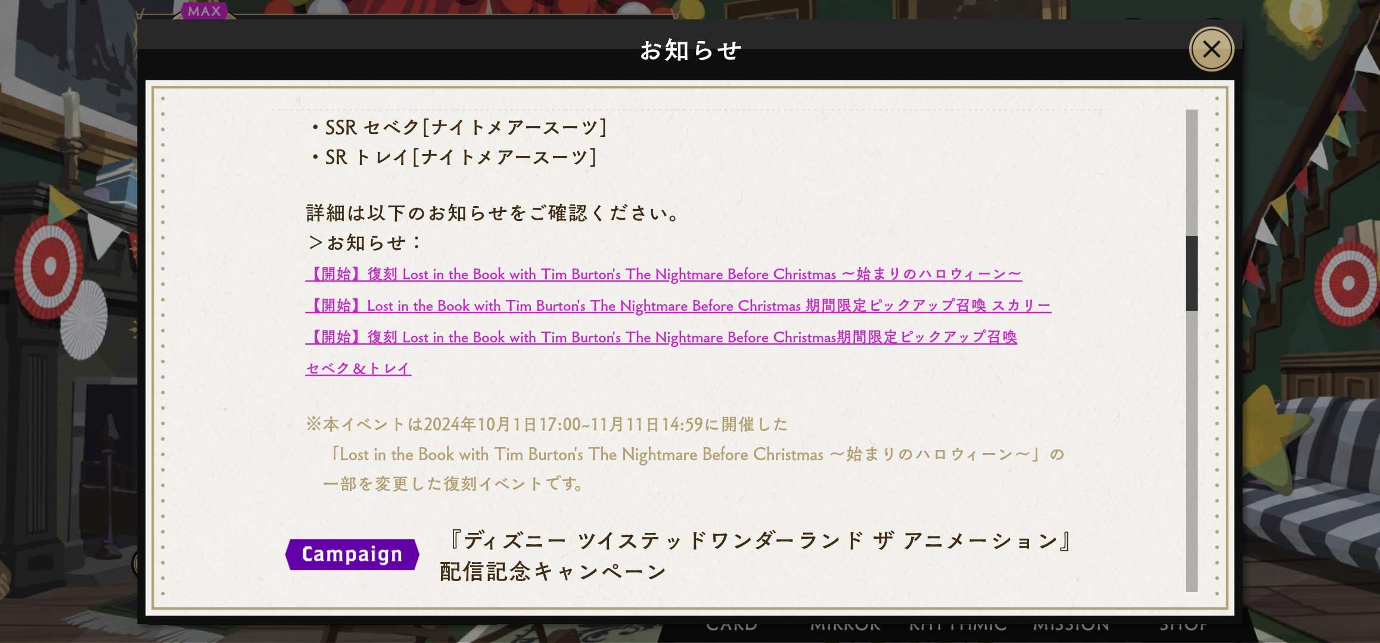Open the MIRROR menu at the bottom
1380x643 pixels.
point(845,626)
